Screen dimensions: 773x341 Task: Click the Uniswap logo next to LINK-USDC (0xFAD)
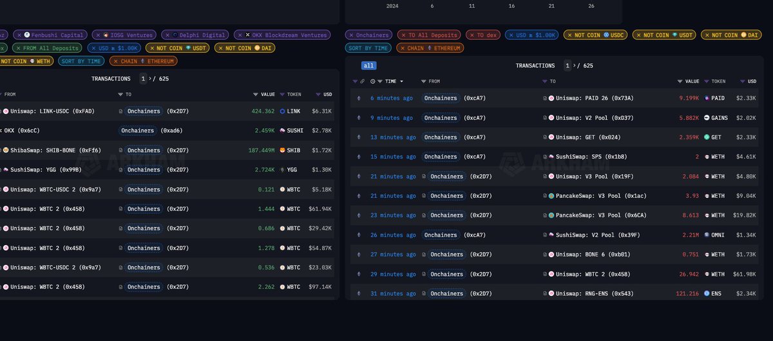(6, 112)
